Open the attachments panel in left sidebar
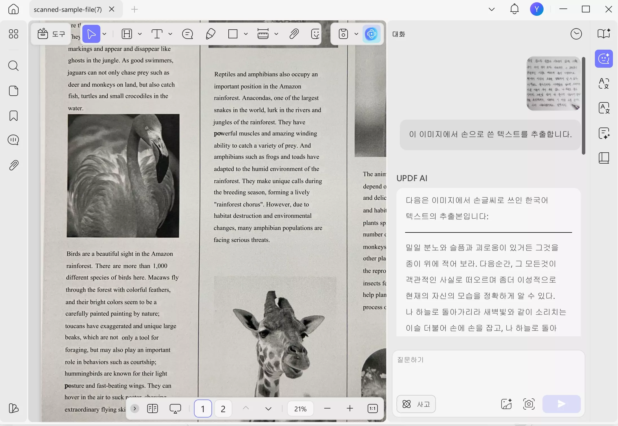This screenshot has width=618, height=426. 13,165
